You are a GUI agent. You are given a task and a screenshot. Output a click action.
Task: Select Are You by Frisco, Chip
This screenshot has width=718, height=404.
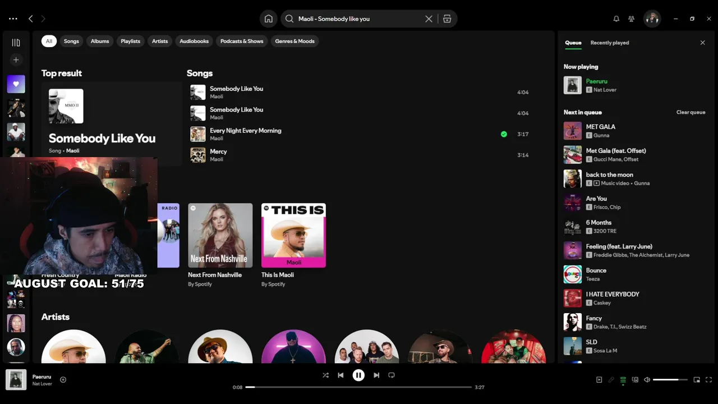coord(636,203)
